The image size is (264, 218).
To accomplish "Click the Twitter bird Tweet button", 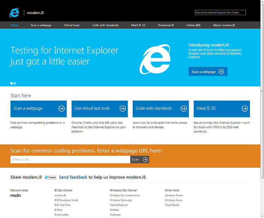I will [x=50, y=177].
